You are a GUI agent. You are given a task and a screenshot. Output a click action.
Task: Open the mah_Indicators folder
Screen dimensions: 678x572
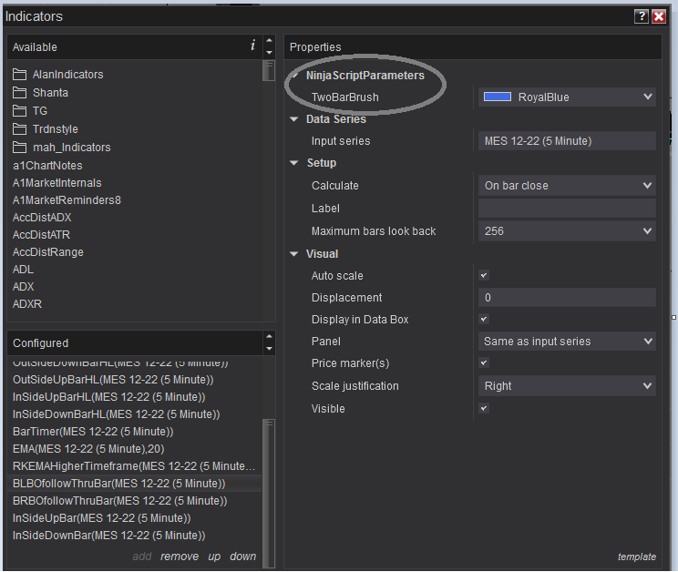tap(61, 148)
